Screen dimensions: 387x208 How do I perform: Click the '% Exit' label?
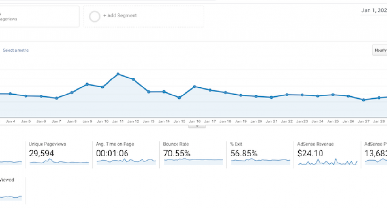pos(236,144)
